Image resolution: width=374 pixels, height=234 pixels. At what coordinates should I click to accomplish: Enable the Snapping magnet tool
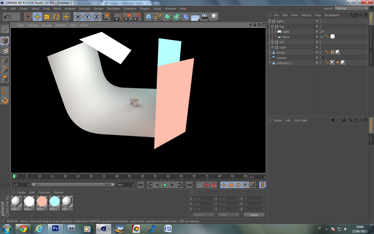point(5,100)
